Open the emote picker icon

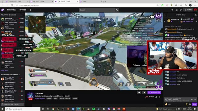tap(195, 99)
